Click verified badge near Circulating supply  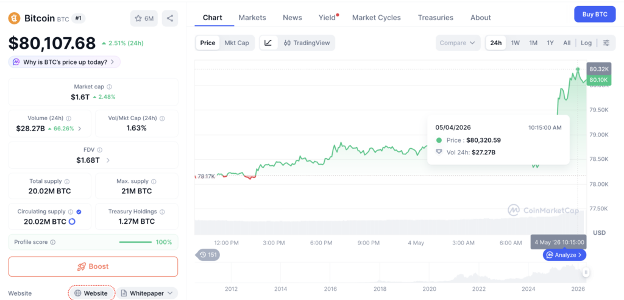[x=79, y=212]
